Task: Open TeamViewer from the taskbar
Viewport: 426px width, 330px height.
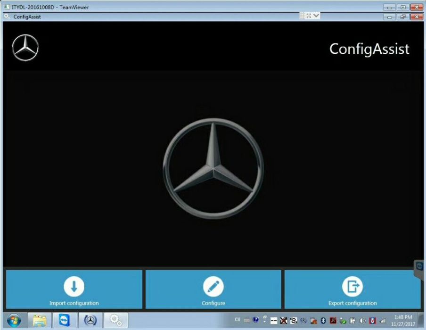Action: (65, 321)
